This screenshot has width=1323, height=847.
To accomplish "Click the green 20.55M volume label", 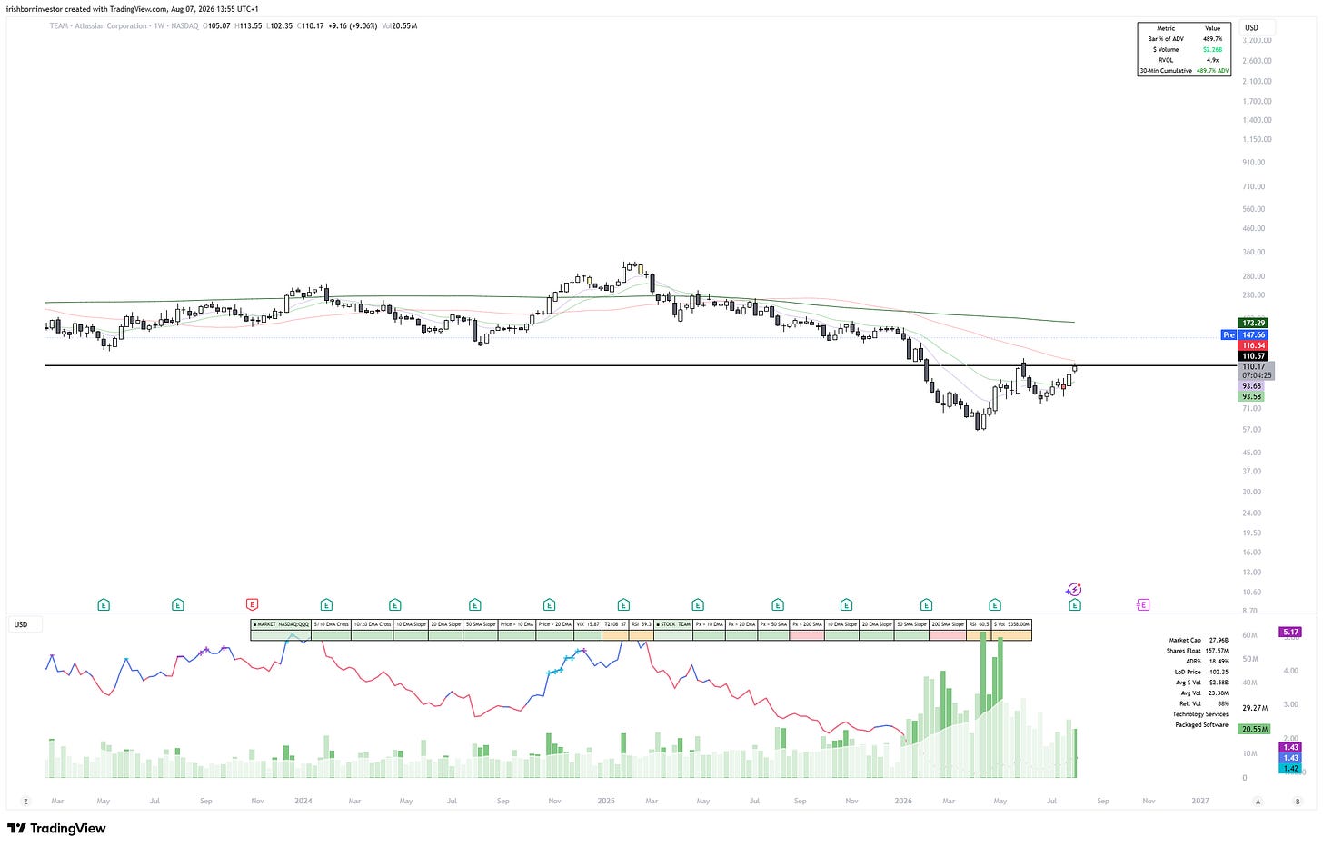I will point(1256,729).
